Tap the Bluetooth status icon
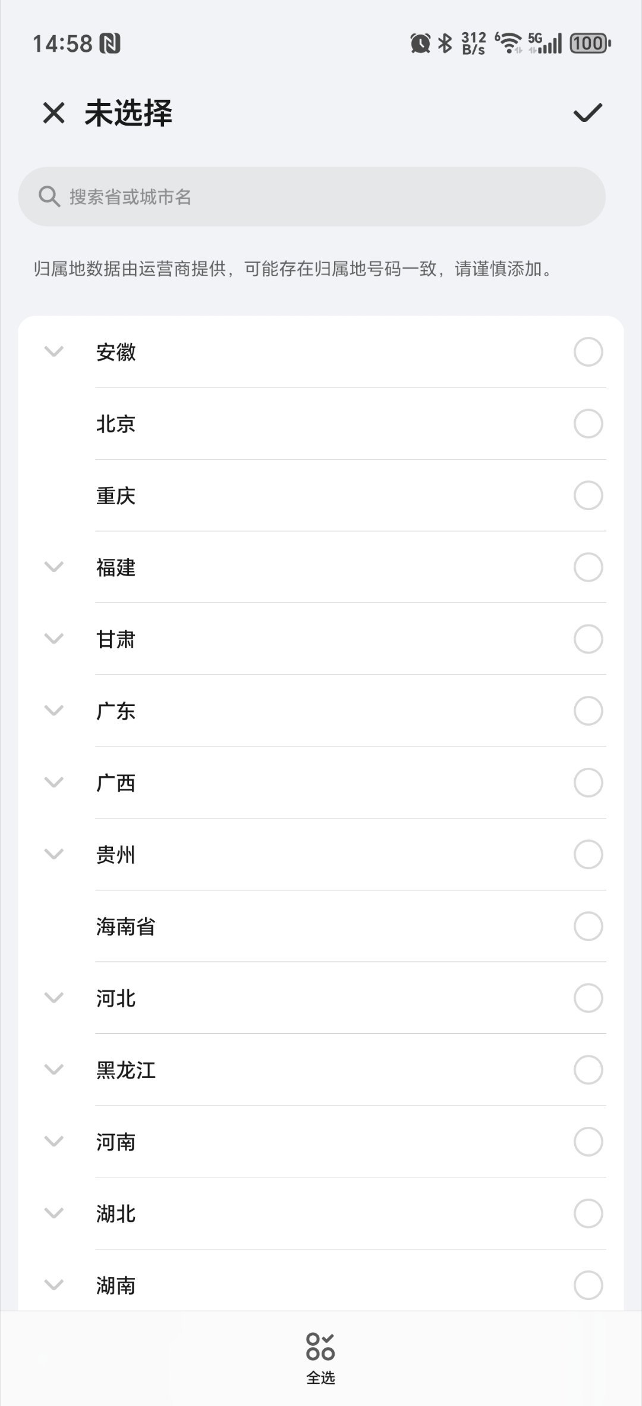642x1406 pixels. point(445,43)
